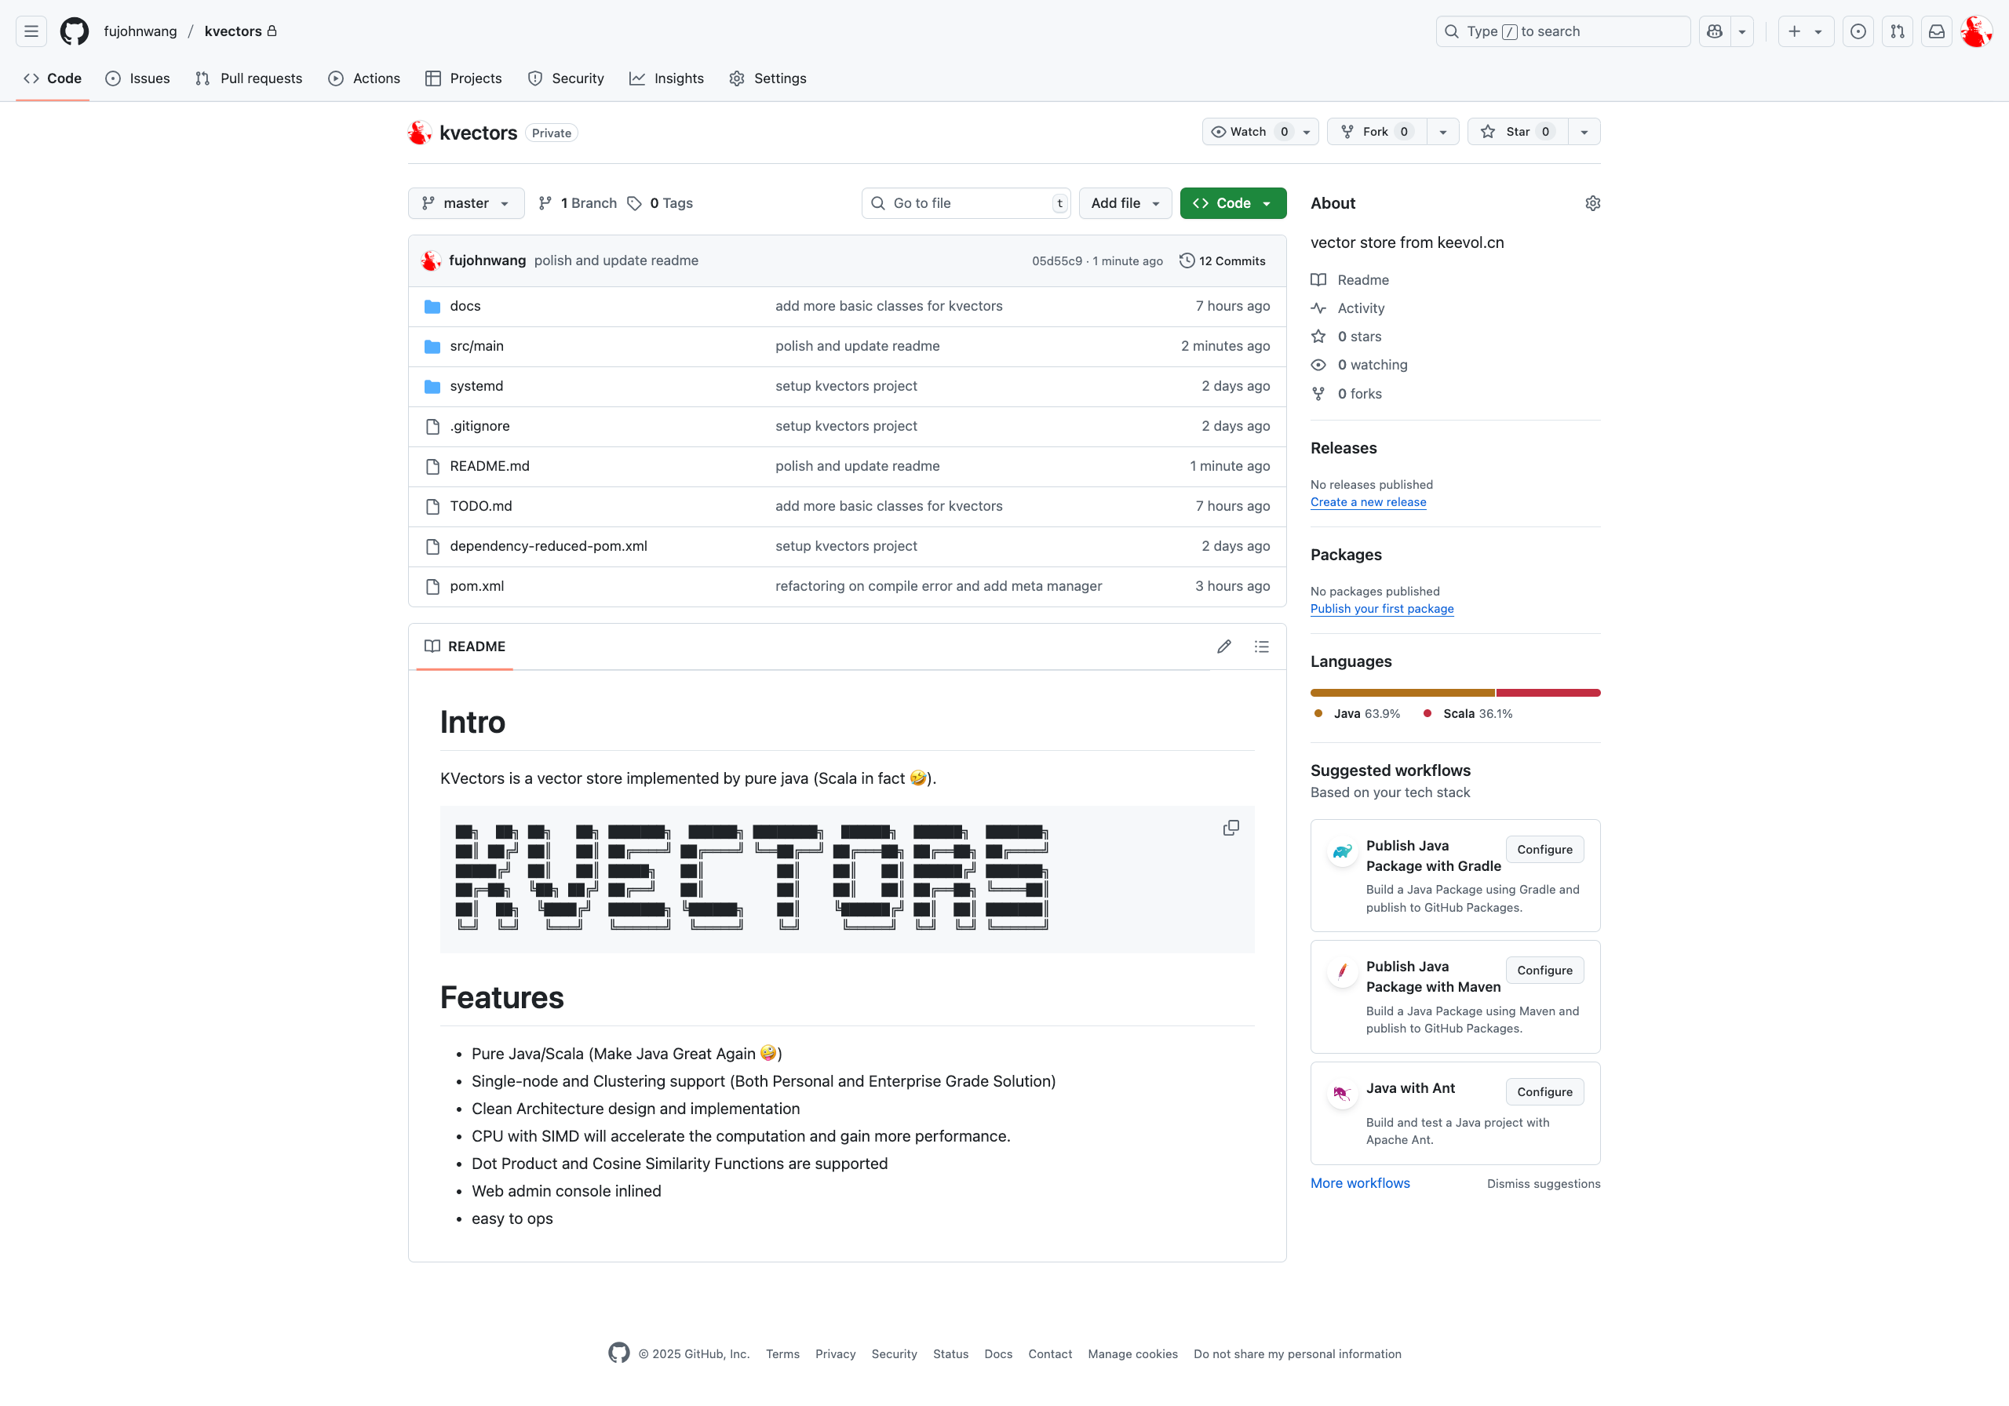The image size is (2009, 1406).
Task: Open the Security tab
Action: click(566, 78)
